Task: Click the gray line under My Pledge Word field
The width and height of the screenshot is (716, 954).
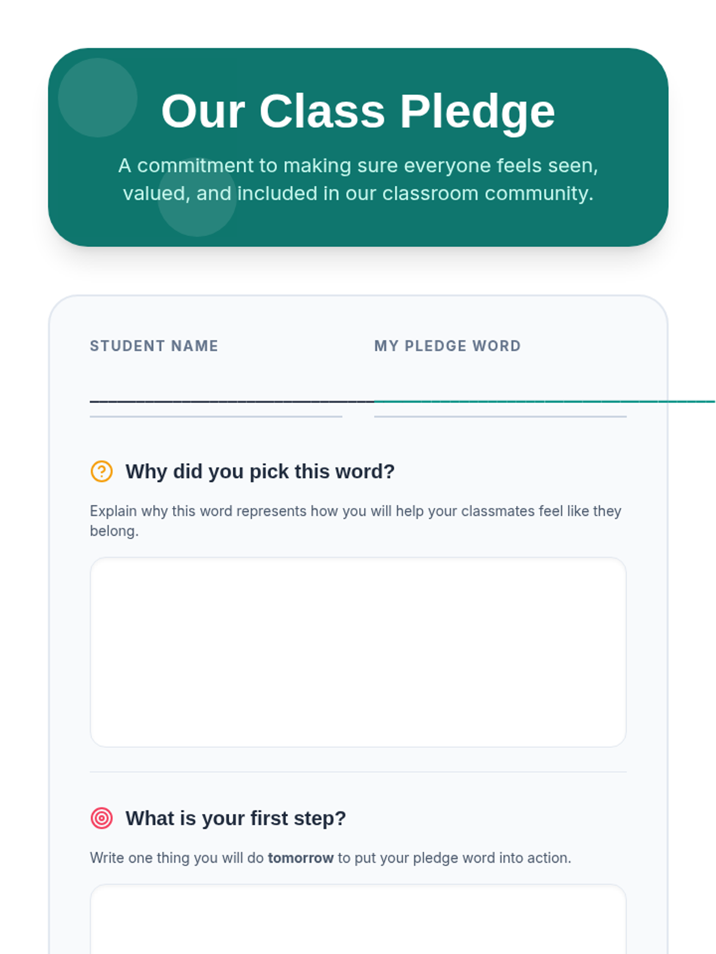Action: click(x=500, y=416)
